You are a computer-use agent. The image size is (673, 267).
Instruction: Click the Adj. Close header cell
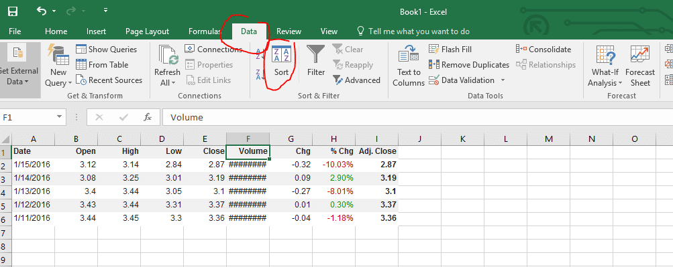click(377, 151)
